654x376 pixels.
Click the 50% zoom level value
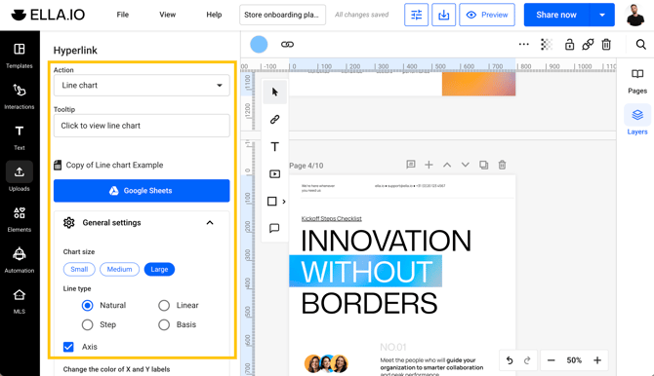pyautogui.click(x=574, y=360)
